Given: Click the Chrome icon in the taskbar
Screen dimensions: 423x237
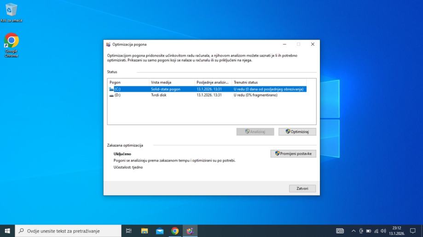Looking at the screenshot, I should click(x=175, y=231).
